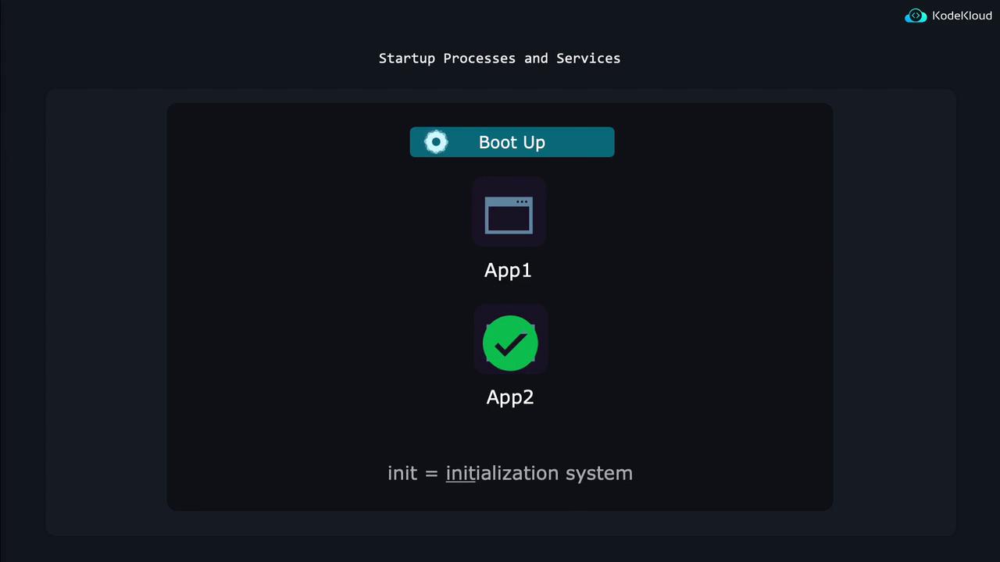Click the word "and" in slide title
1000x562 pixels.
(536, 59)
